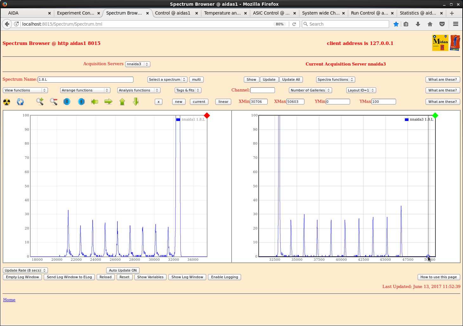
Task: Toggle Auto Update ON button
Action: pos(123,270)
